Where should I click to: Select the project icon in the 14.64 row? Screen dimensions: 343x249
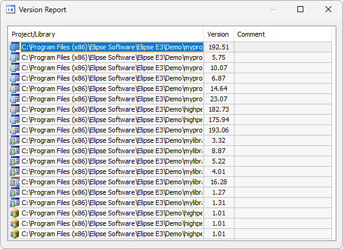pyautogui.click(x=15, y=88)
